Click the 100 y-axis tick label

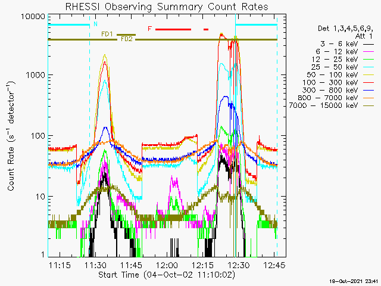(x=38, y=136)
